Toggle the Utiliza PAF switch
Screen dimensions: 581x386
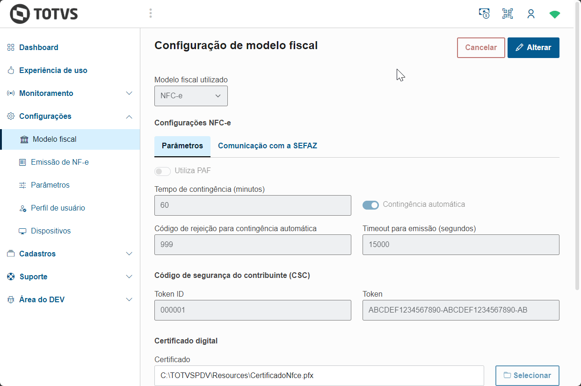pyautogui.click(x=162, y=171)
